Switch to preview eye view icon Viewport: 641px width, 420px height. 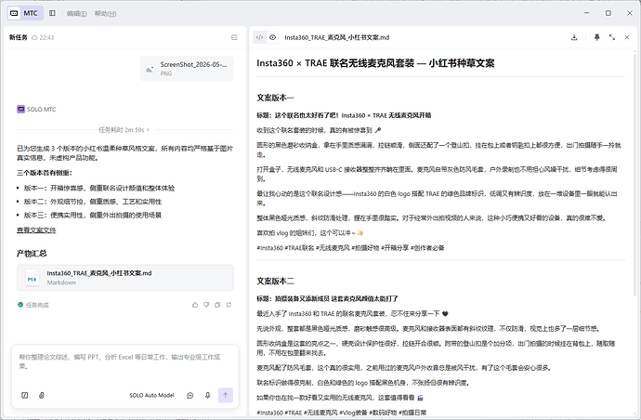[273, 37]
